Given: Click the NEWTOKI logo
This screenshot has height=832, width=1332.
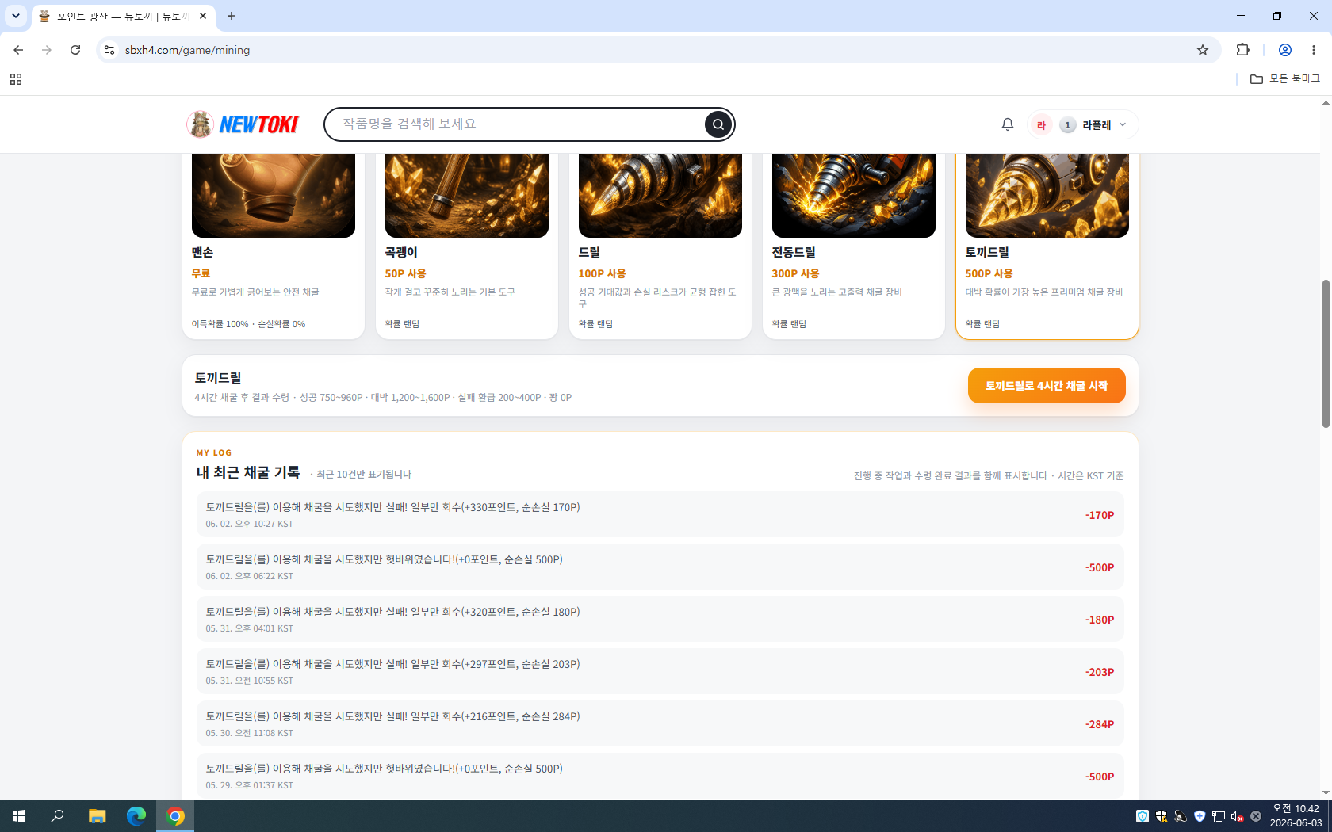Looking at the screenshot, I should tap(243, 124).
